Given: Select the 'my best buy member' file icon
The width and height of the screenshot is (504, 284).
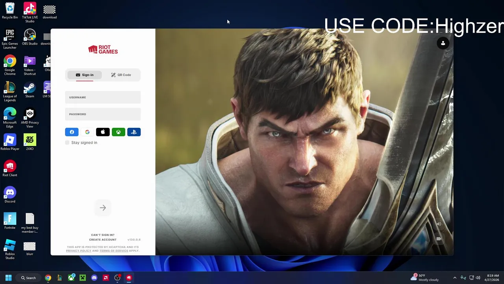Looking at the screenshot, I should click(30, 223).
